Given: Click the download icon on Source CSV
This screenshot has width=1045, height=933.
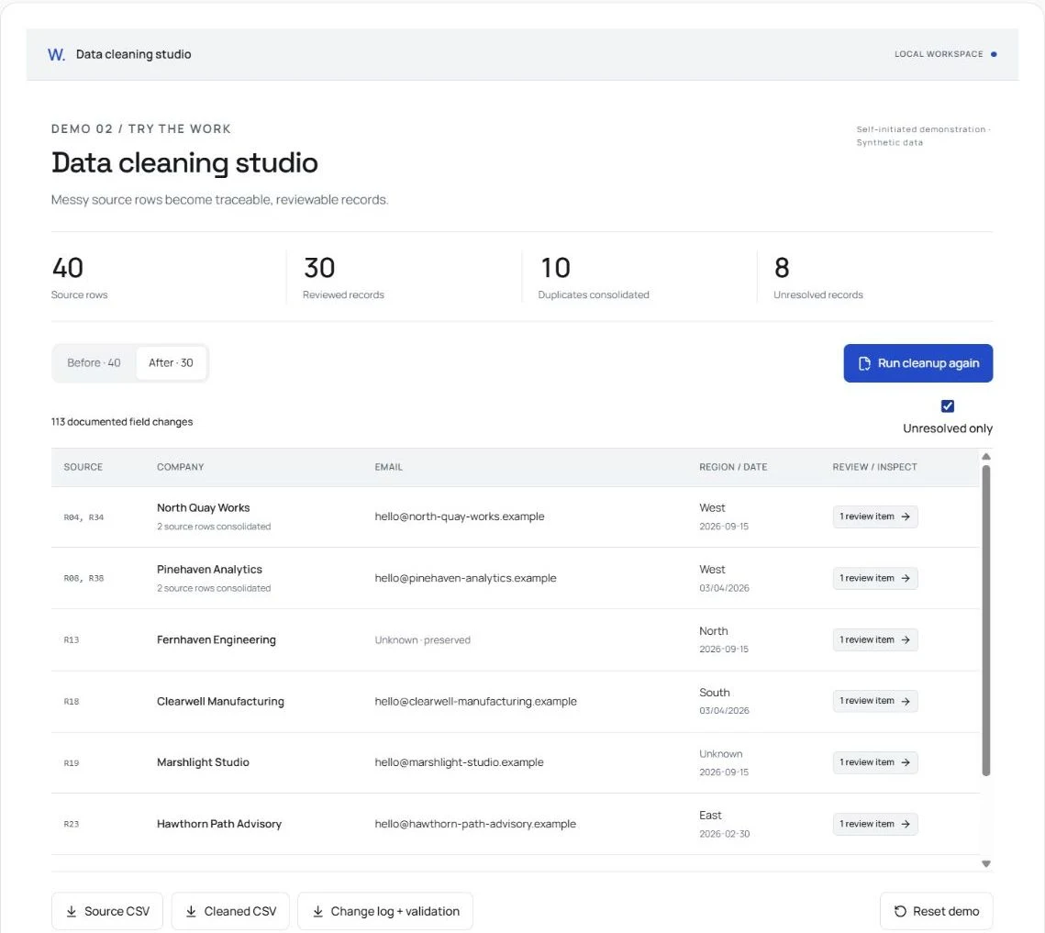Looking at the screenshot, I should [72, 911].
